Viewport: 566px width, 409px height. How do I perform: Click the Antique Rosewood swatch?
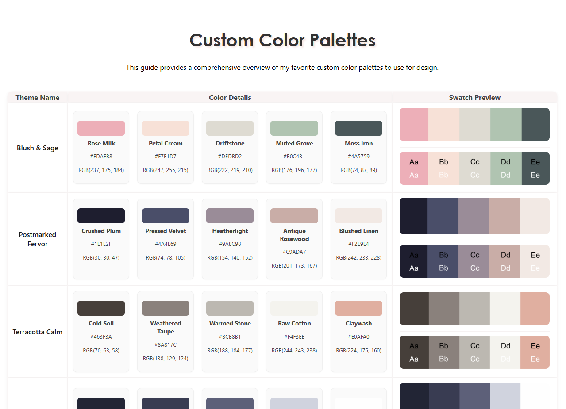tap(294, 216)
